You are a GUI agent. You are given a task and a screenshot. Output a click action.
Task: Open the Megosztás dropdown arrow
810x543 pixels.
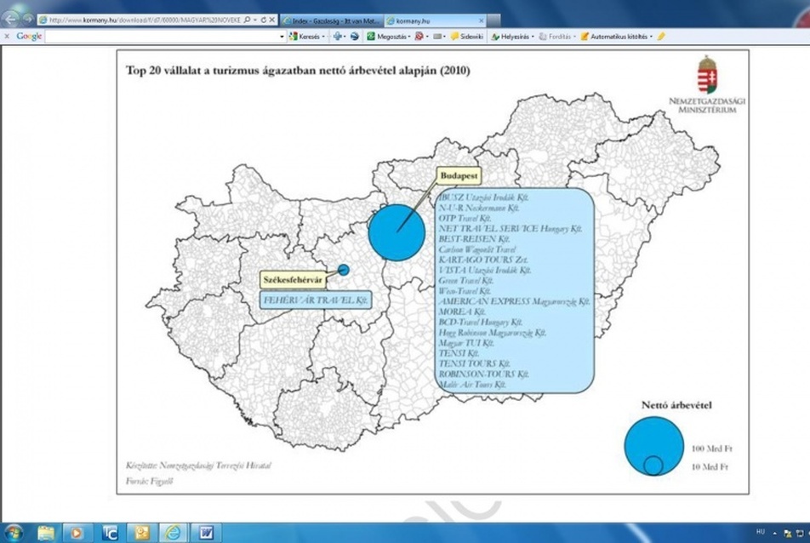tap(409, 37)
